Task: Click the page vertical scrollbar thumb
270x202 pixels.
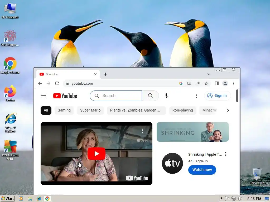Action: (x=237, y=96)
